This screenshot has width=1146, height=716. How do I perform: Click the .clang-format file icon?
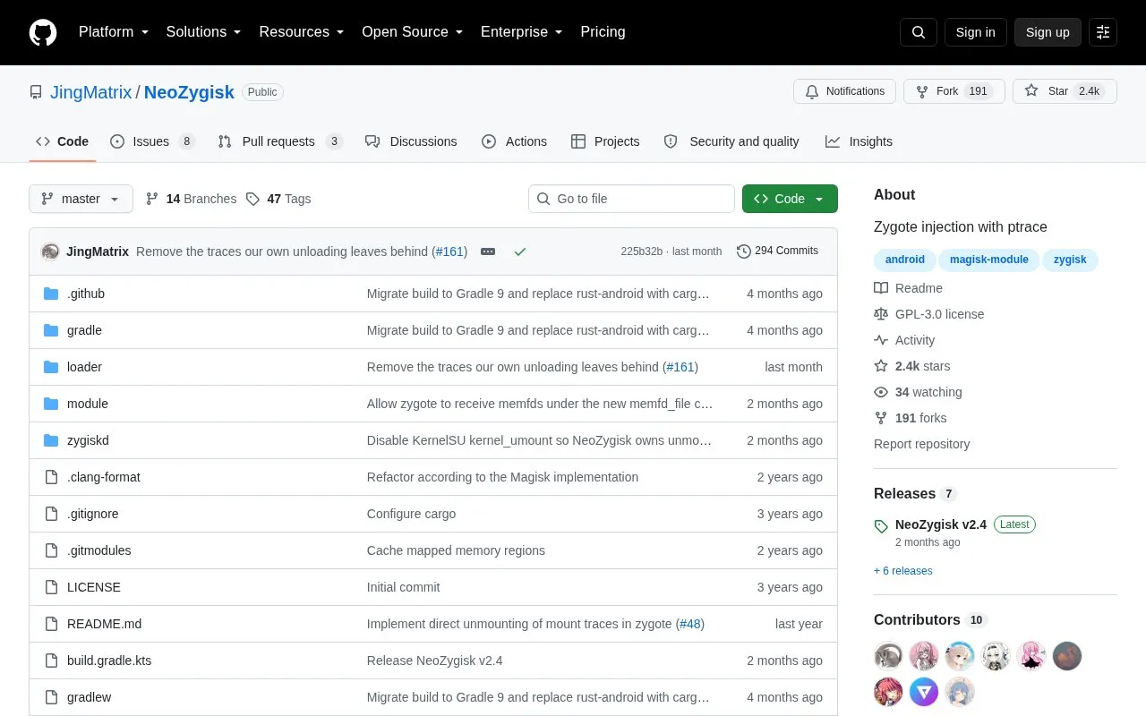(x=51, y=477)
